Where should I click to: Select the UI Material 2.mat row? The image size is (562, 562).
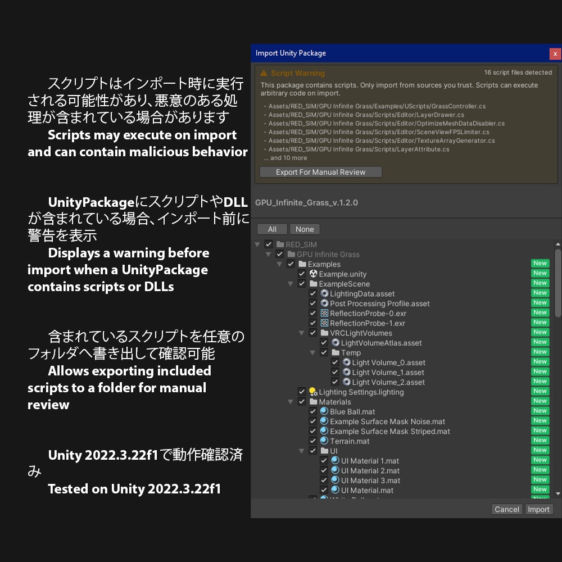403,470
